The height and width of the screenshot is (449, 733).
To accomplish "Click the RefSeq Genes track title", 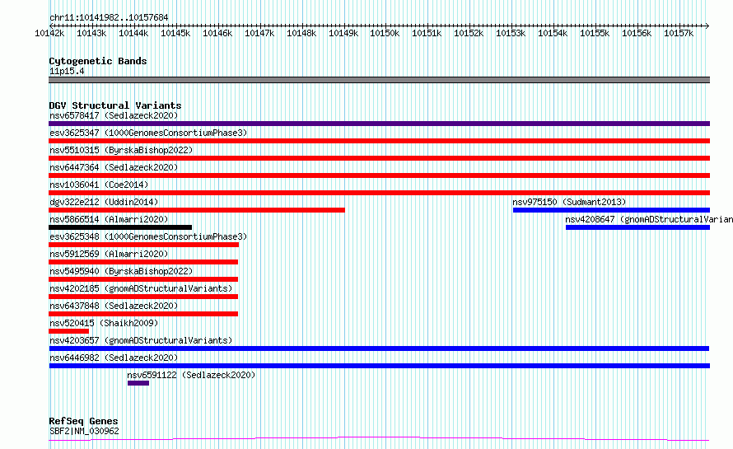I will point(83,421).
